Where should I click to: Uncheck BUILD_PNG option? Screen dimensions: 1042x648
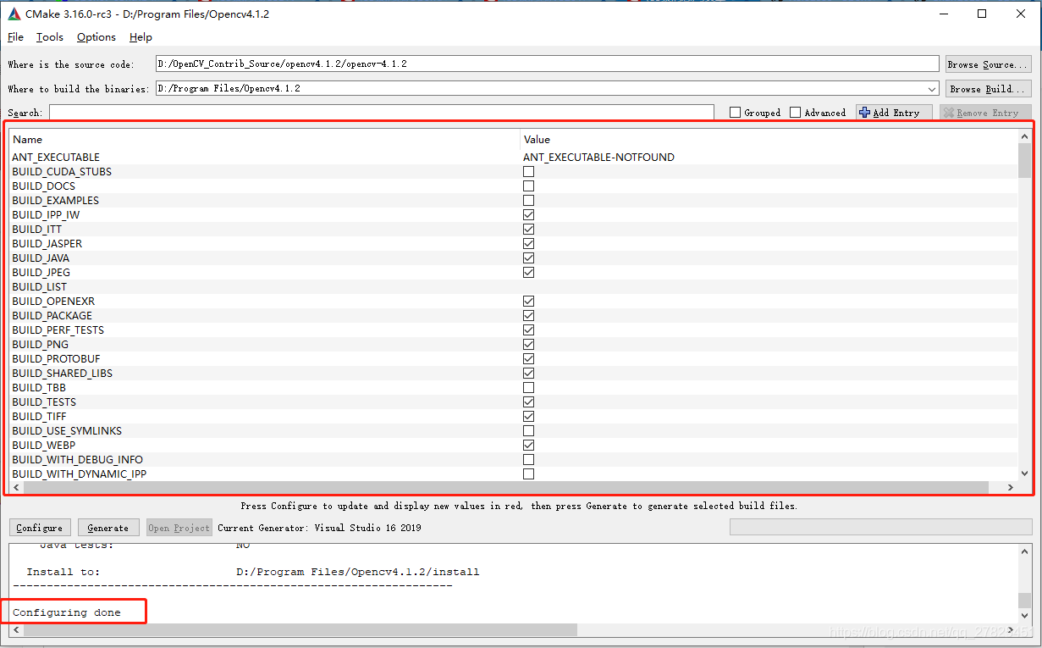[528, 345]
